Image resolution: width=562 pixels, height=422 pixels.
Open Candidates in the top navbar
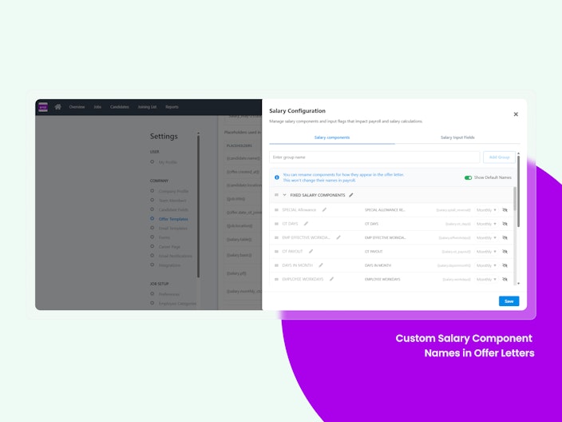(x=120, y=107)
